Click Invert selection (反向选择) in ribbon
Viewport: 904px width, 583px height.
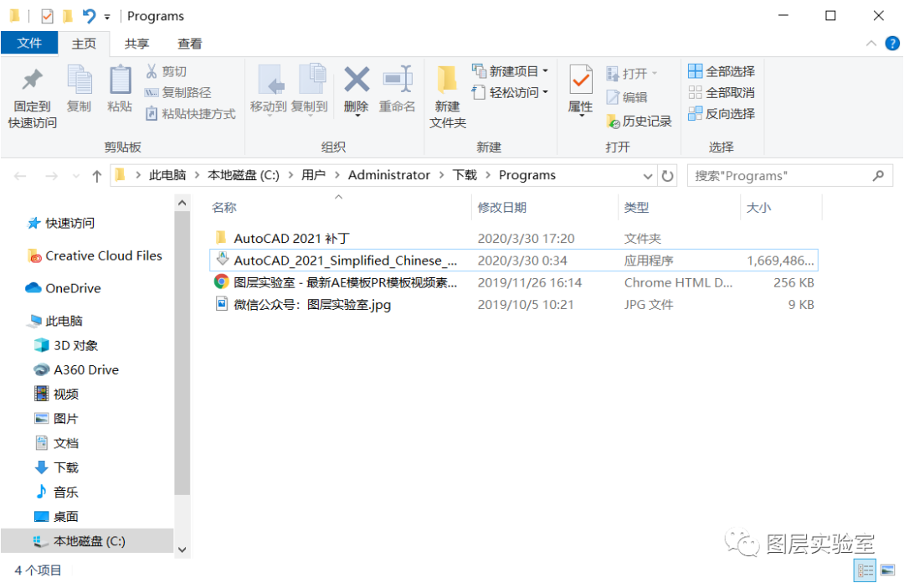(x=722, y=114)
